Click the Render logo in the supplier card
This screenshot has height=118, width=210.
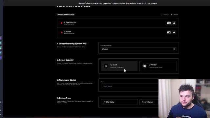[x=144, y=66]
